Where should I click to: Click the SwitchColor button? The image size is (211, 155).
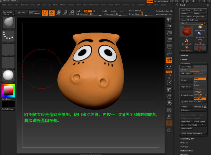8,109
